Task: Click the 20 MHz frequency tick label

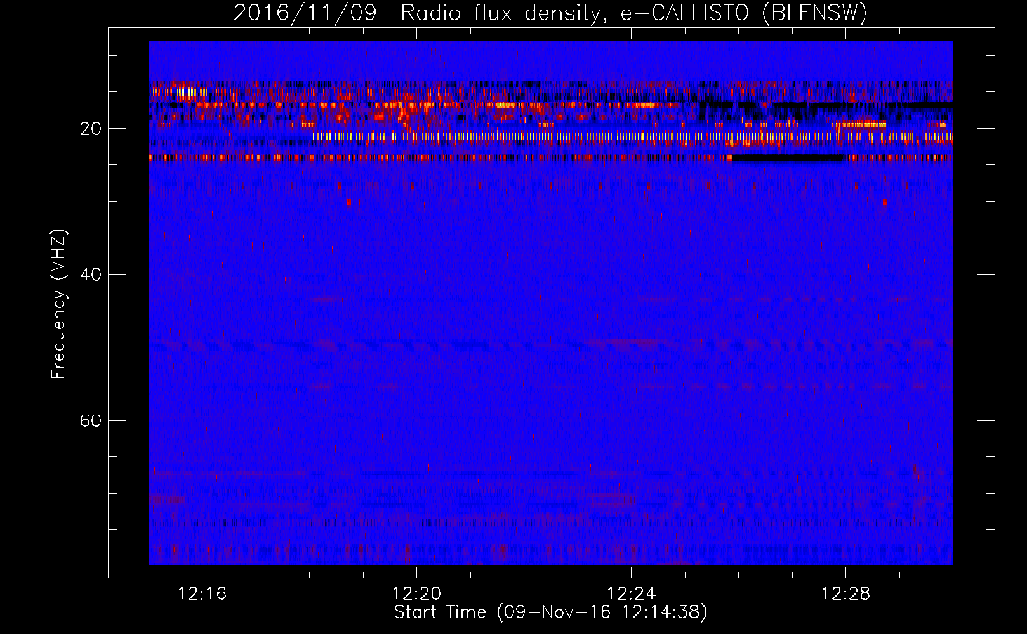Action: pyautogui.click(x=90, y=129)
